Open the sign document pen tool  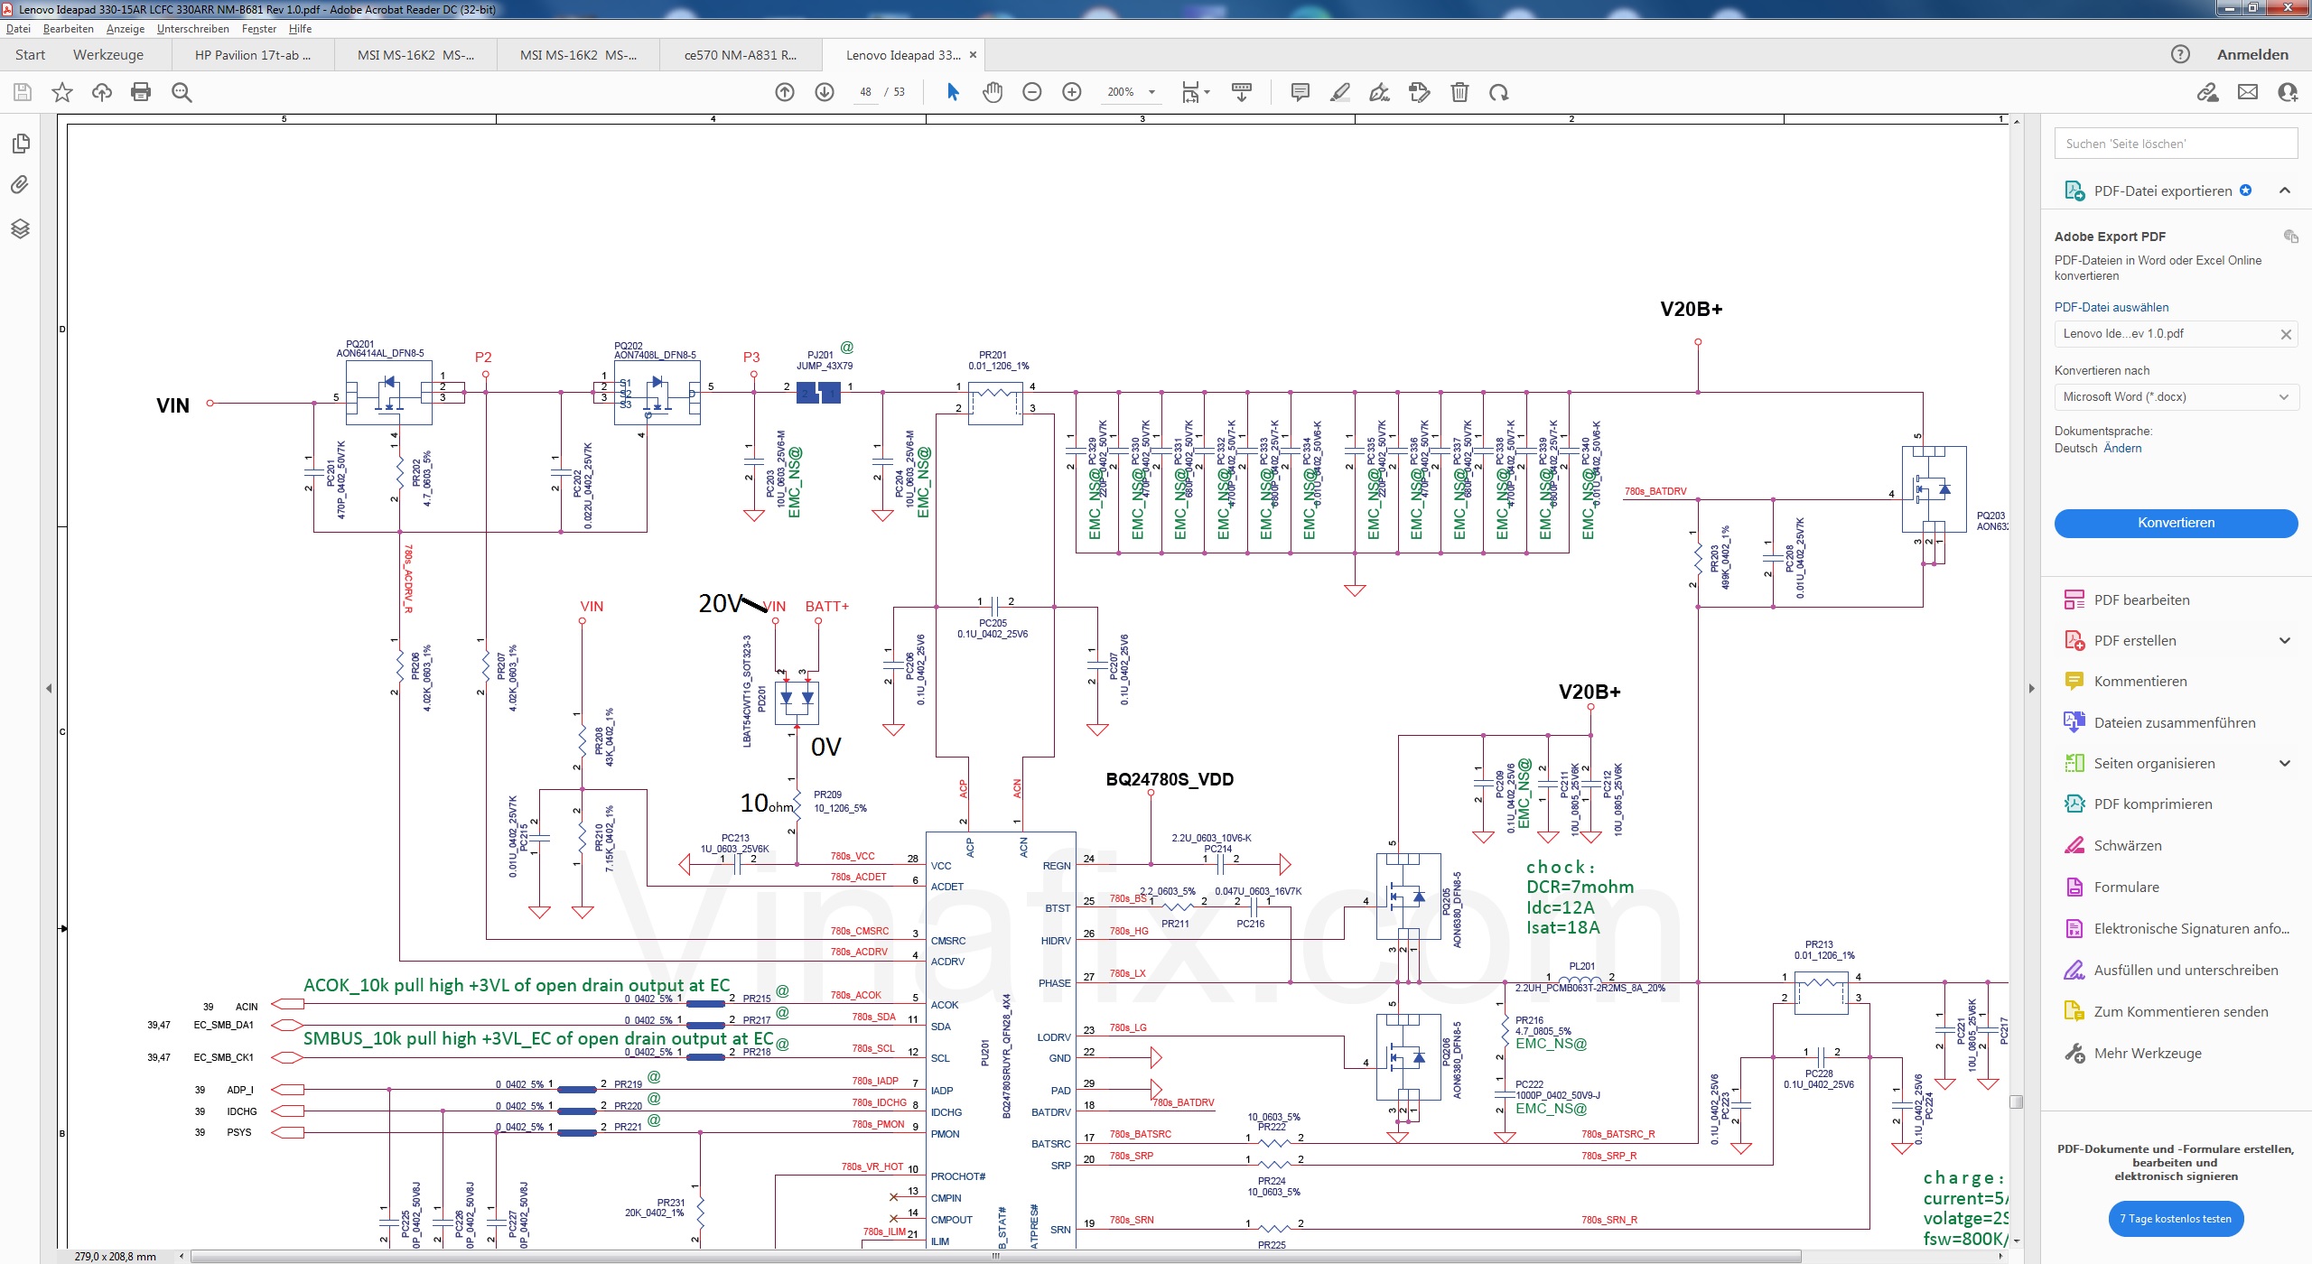[1380, 92]
